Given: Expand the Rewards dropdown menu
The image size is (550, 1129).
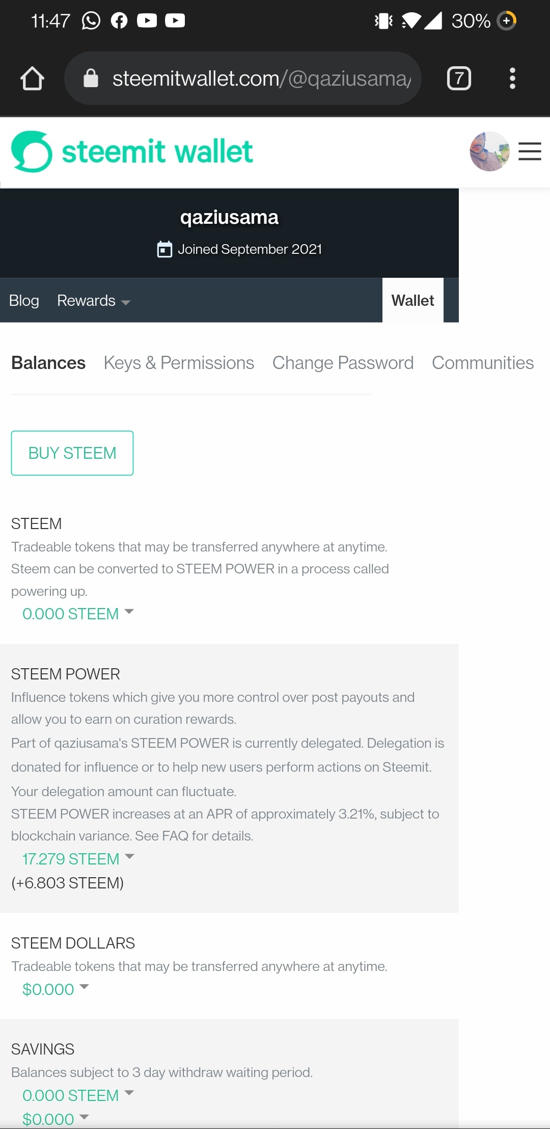Looking at the screenshot, I should [94, 301].
